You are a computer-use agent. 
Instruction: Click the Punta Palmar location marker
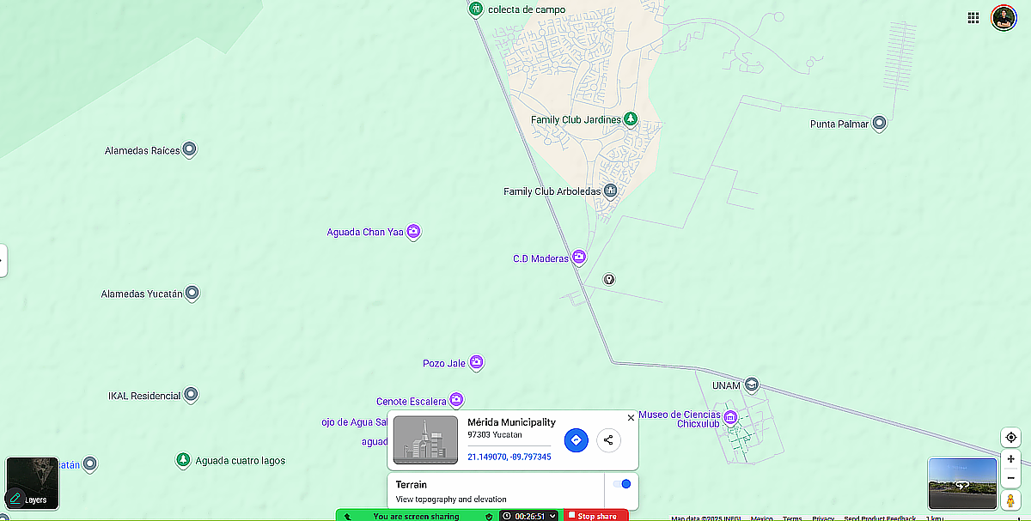[x=879, y=124]
